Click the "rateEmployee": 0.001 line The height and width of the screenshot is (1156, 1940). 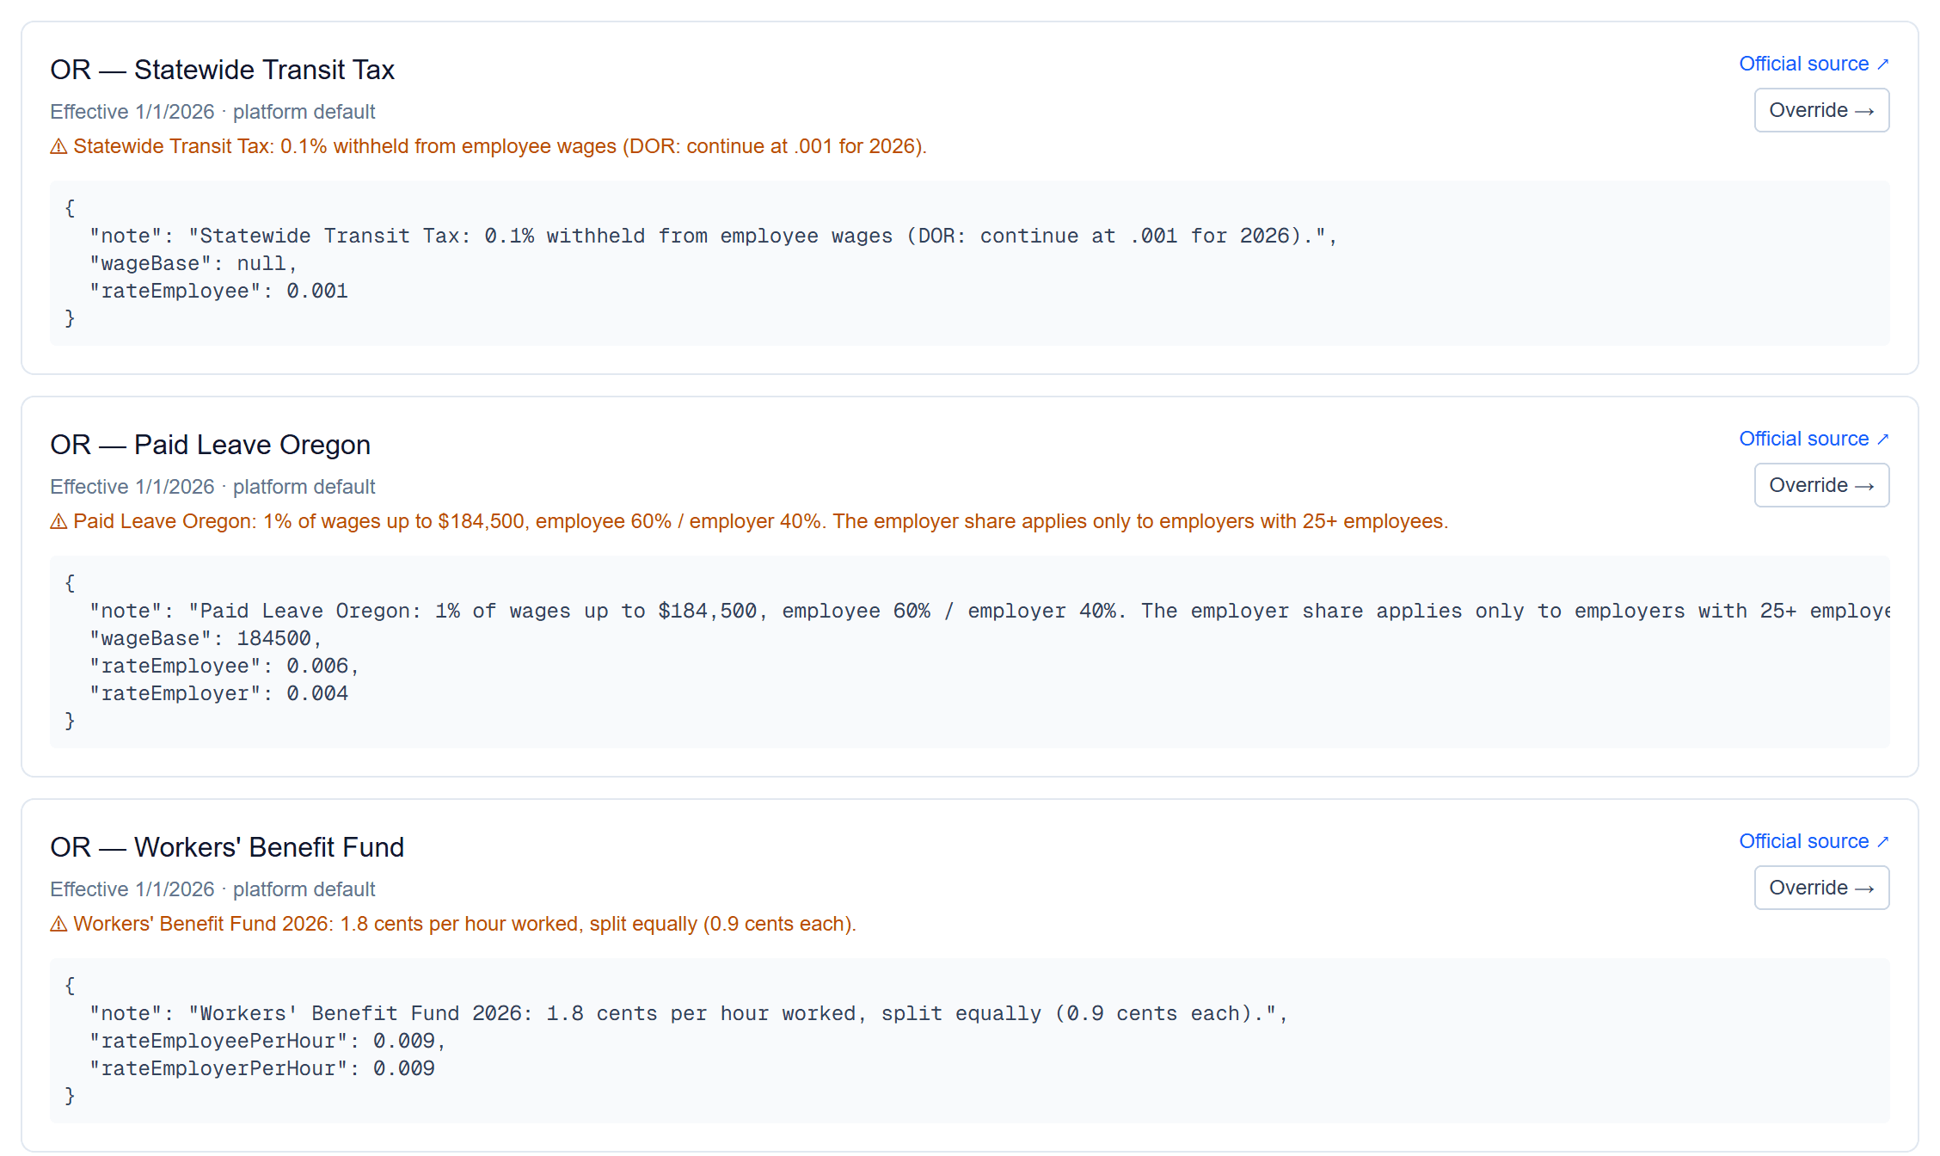(x=218, y=291)
